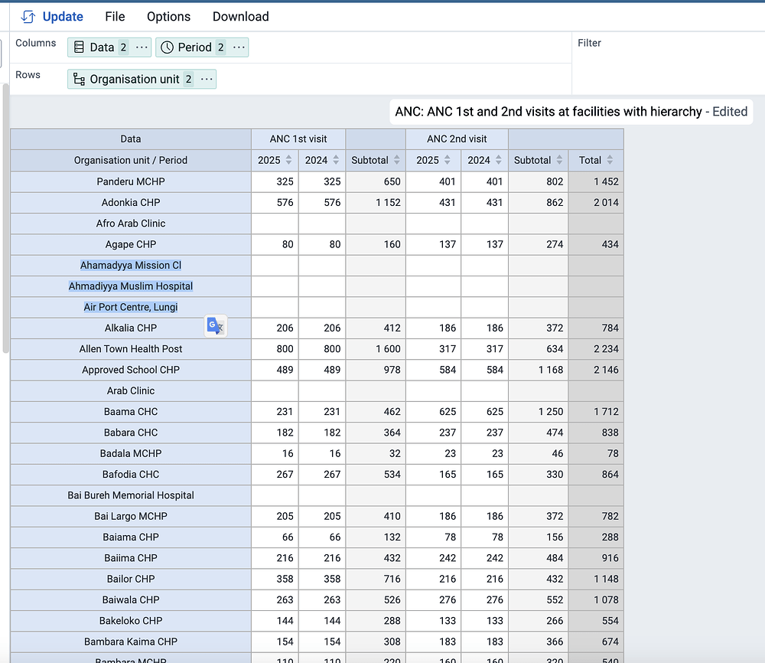Click the ANC 1st visit column header
This screenshot has height=663, width=765.
click(298, 139)
